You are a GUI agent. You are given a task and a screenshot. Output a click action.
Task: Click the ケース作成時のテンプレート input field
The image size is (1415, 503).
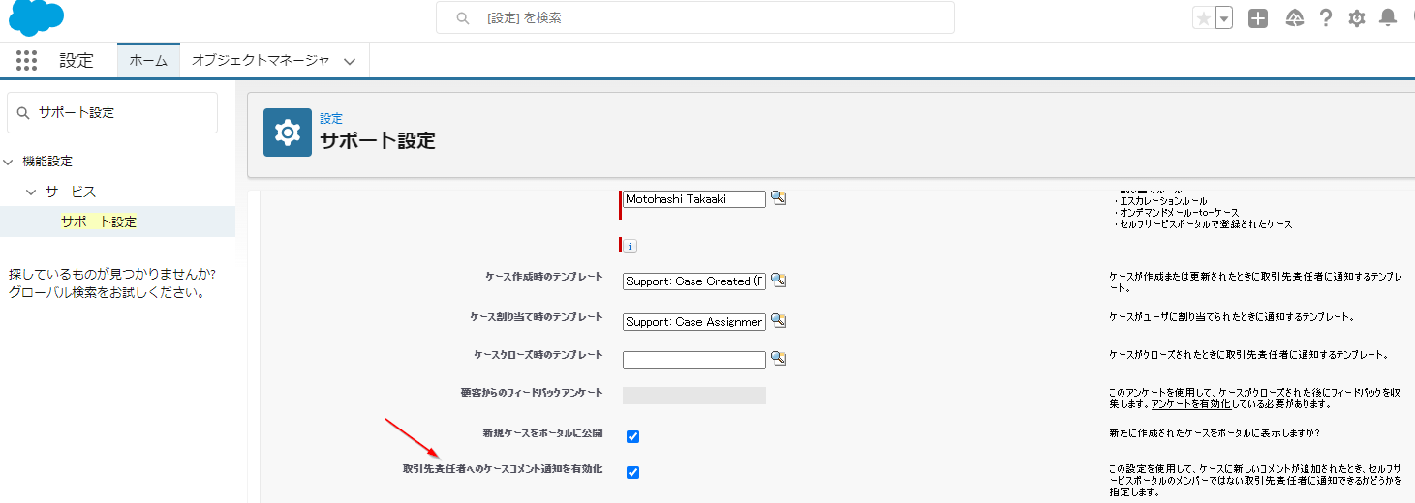point(694,281)
